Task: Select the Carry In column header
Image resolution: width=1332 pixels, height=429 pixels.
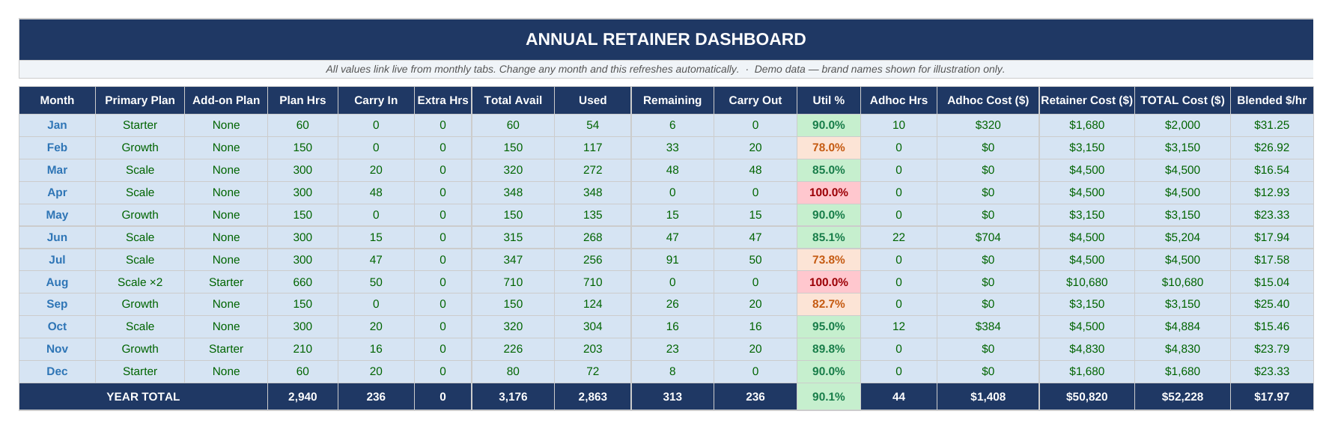Action: pos(376,100)
